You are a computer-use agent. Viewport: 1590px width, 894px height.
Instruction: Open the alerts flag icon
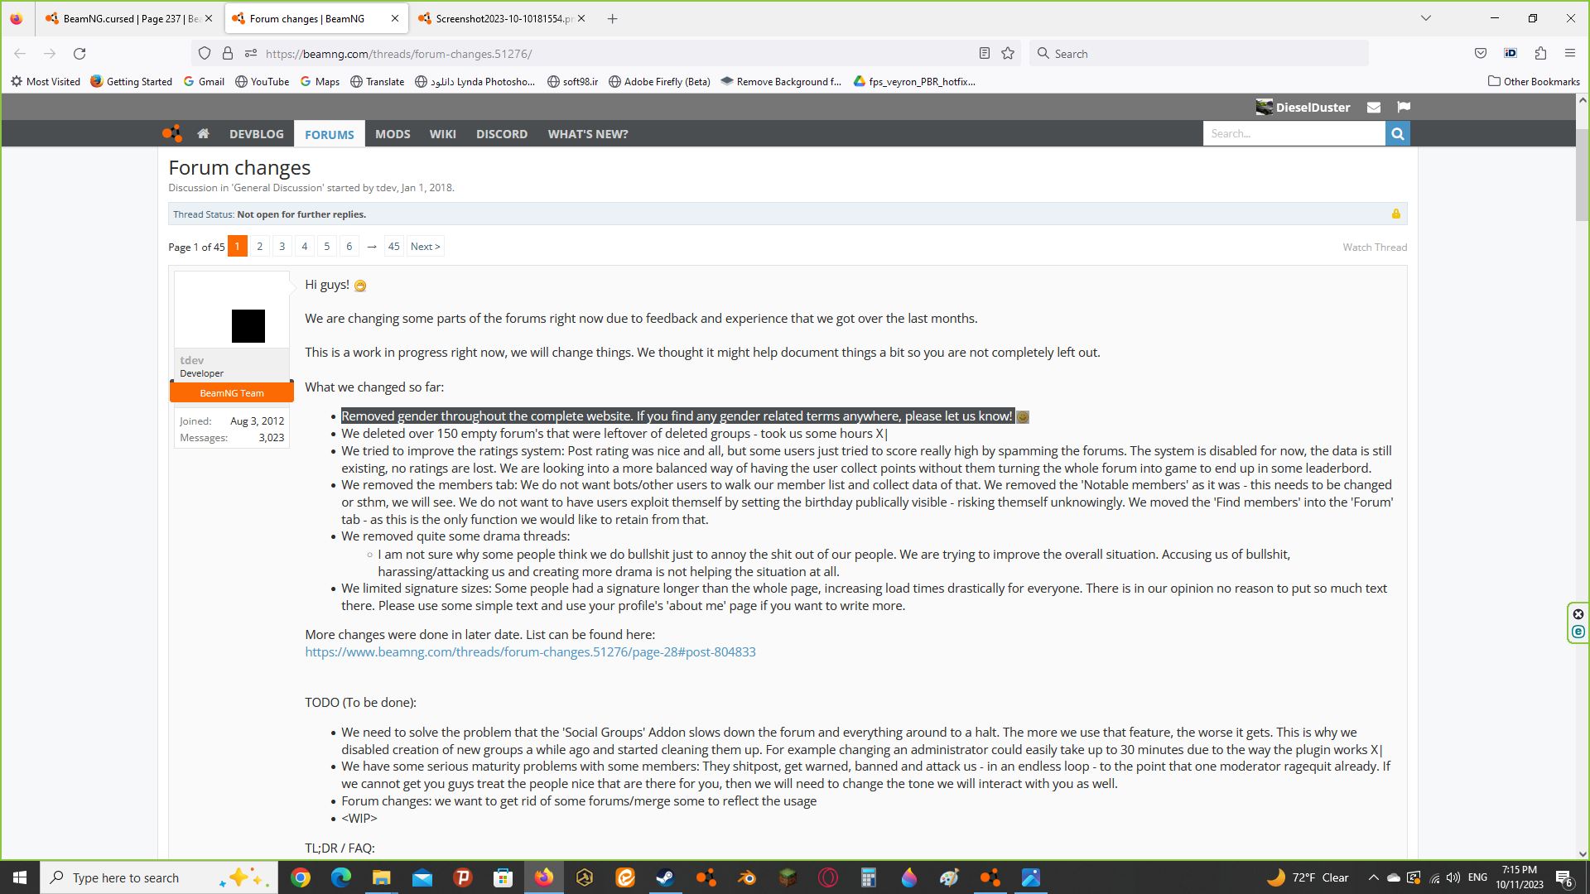coord(1404,107)
